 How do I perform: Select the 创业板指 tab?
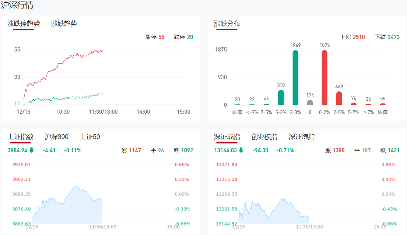pyautogui.click(x=264, y=137)
